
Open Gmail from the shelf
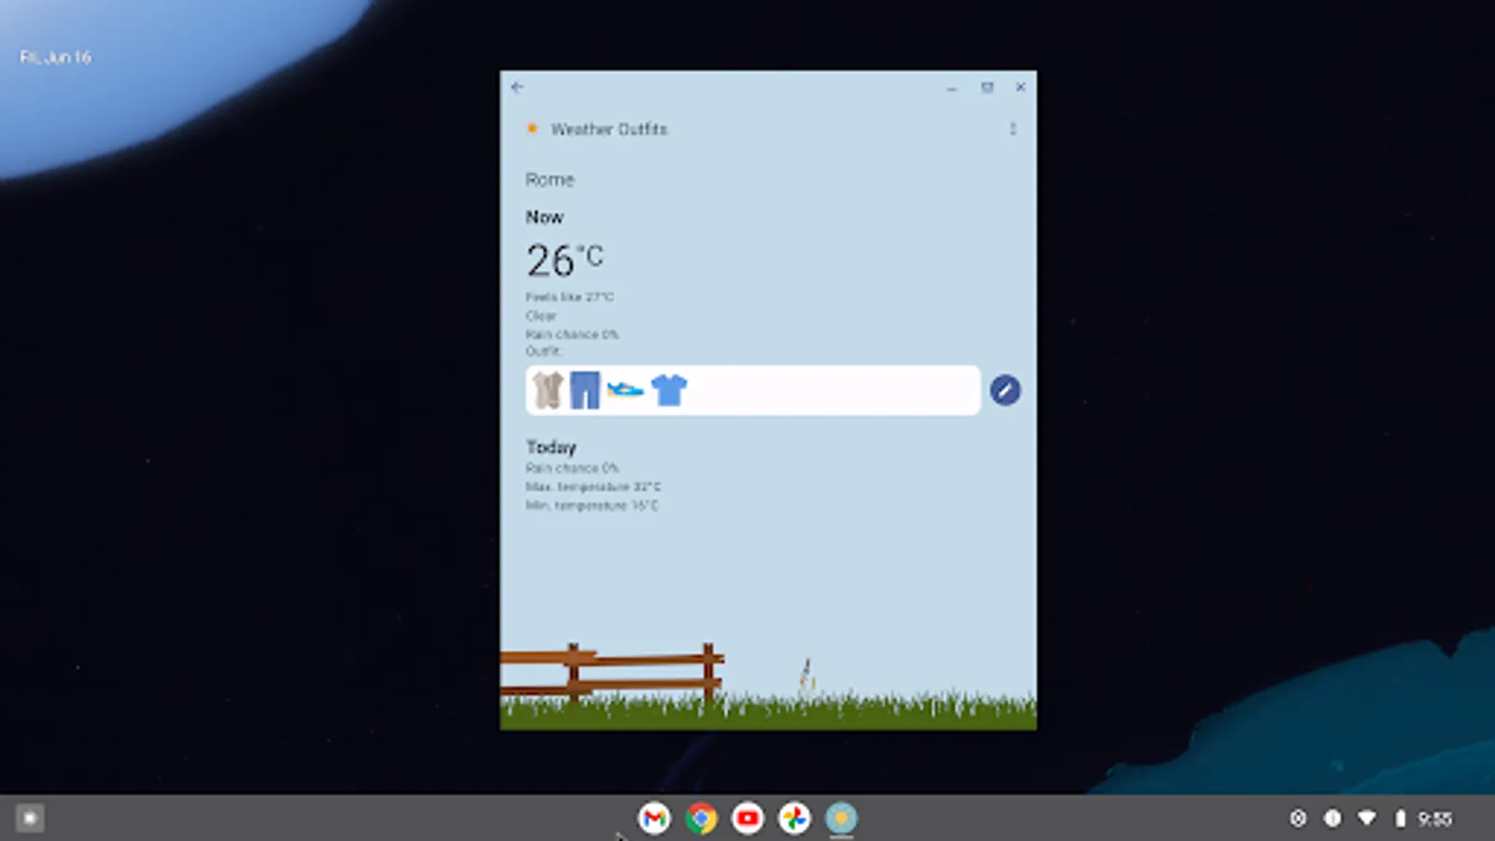654,819
